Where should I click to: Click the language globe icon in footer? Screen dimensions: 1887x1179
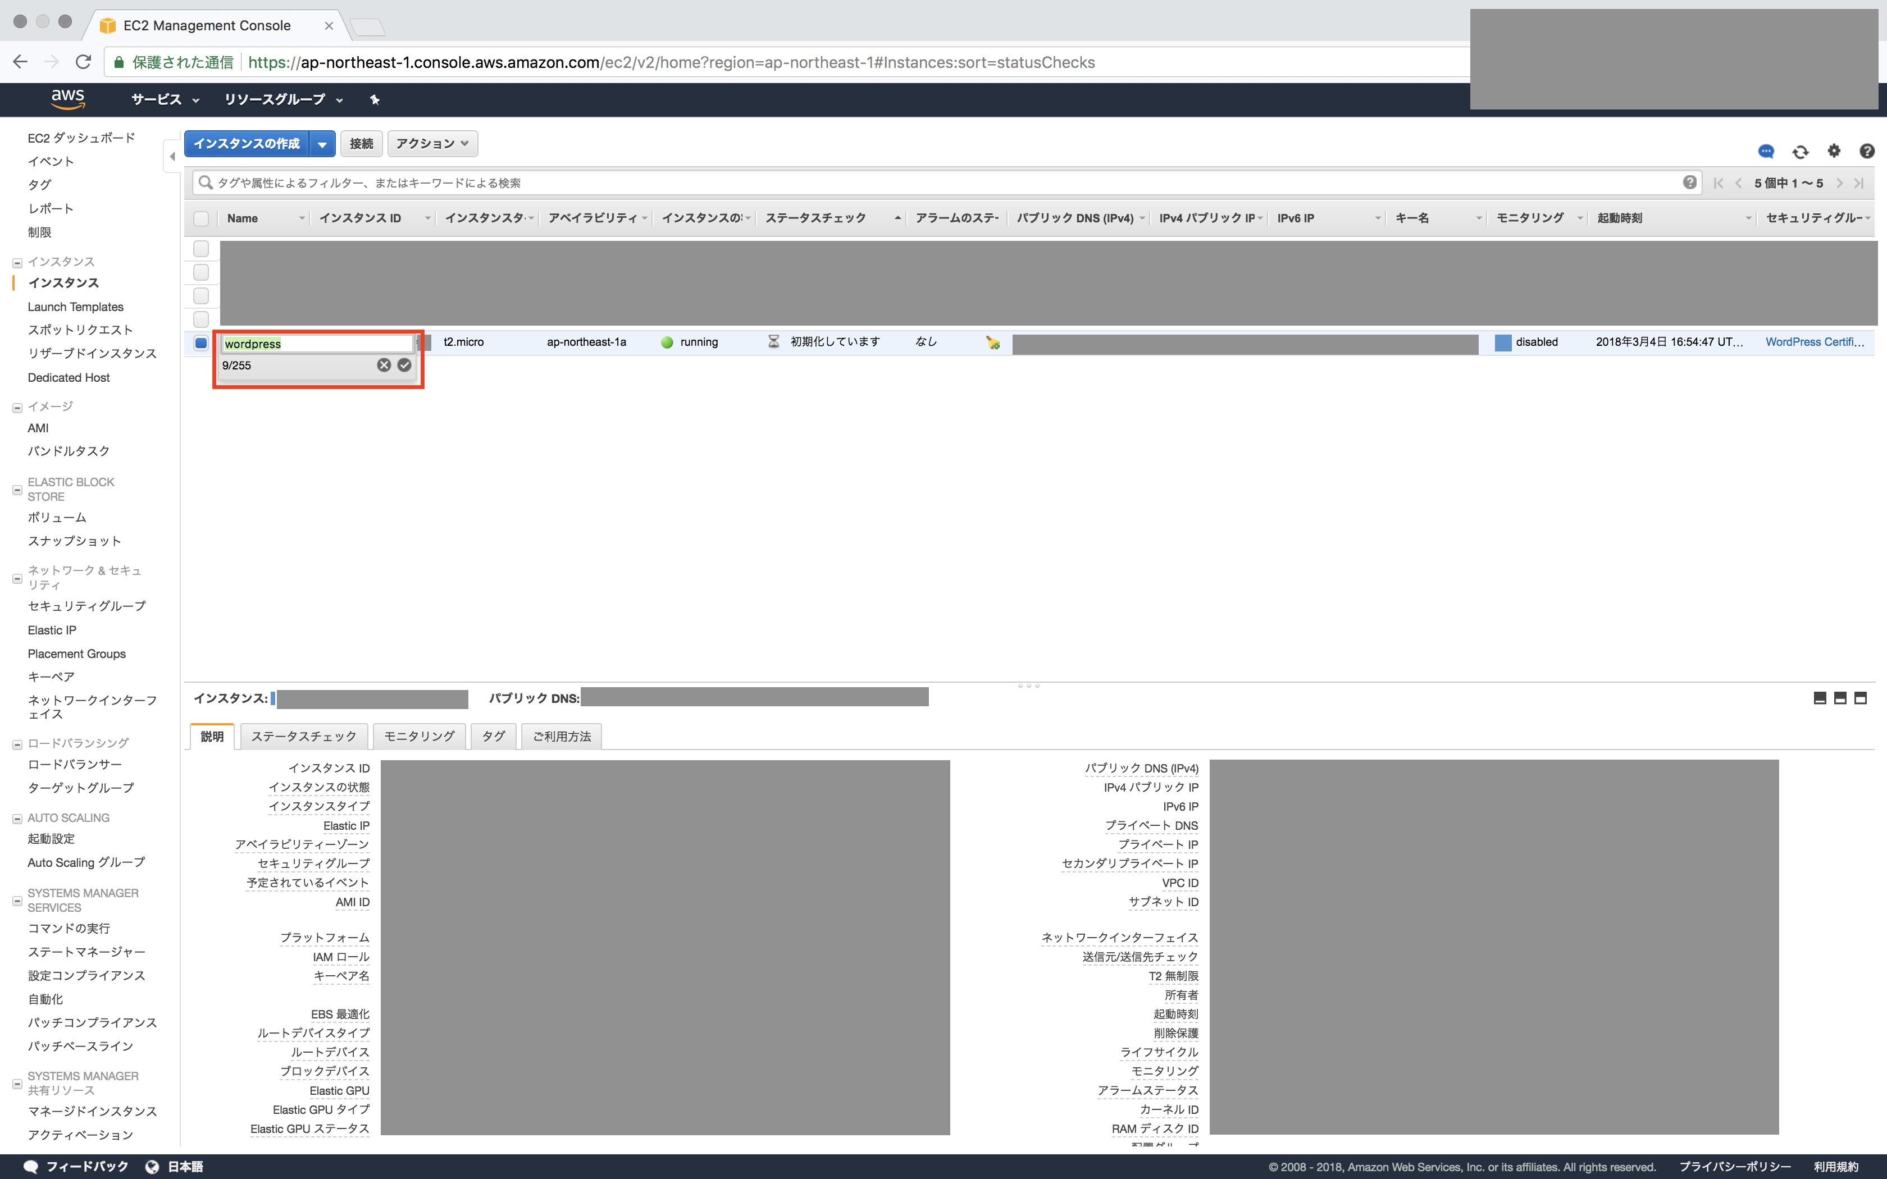(152, 1167)
